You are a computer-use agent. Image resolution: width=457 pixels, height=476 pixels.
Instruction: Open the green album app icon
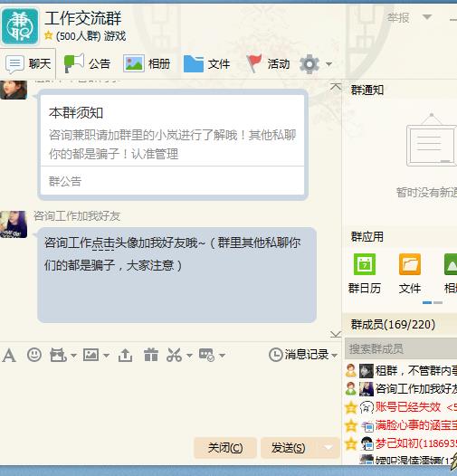tap(451, 264)
